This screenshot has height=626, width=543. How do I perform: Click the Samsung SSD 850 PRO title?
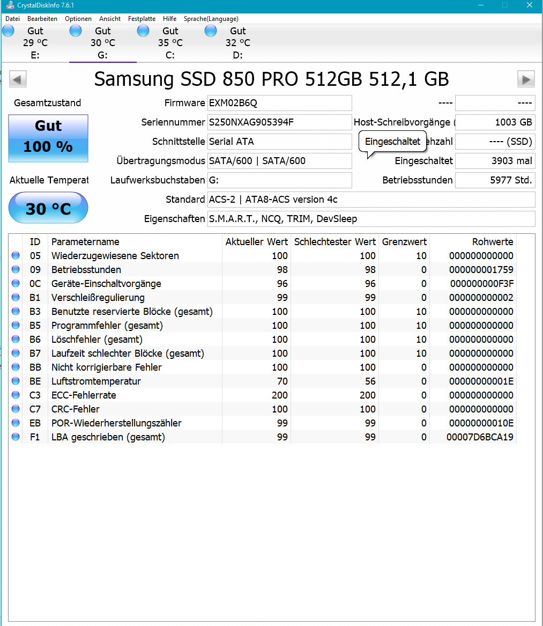271,79
